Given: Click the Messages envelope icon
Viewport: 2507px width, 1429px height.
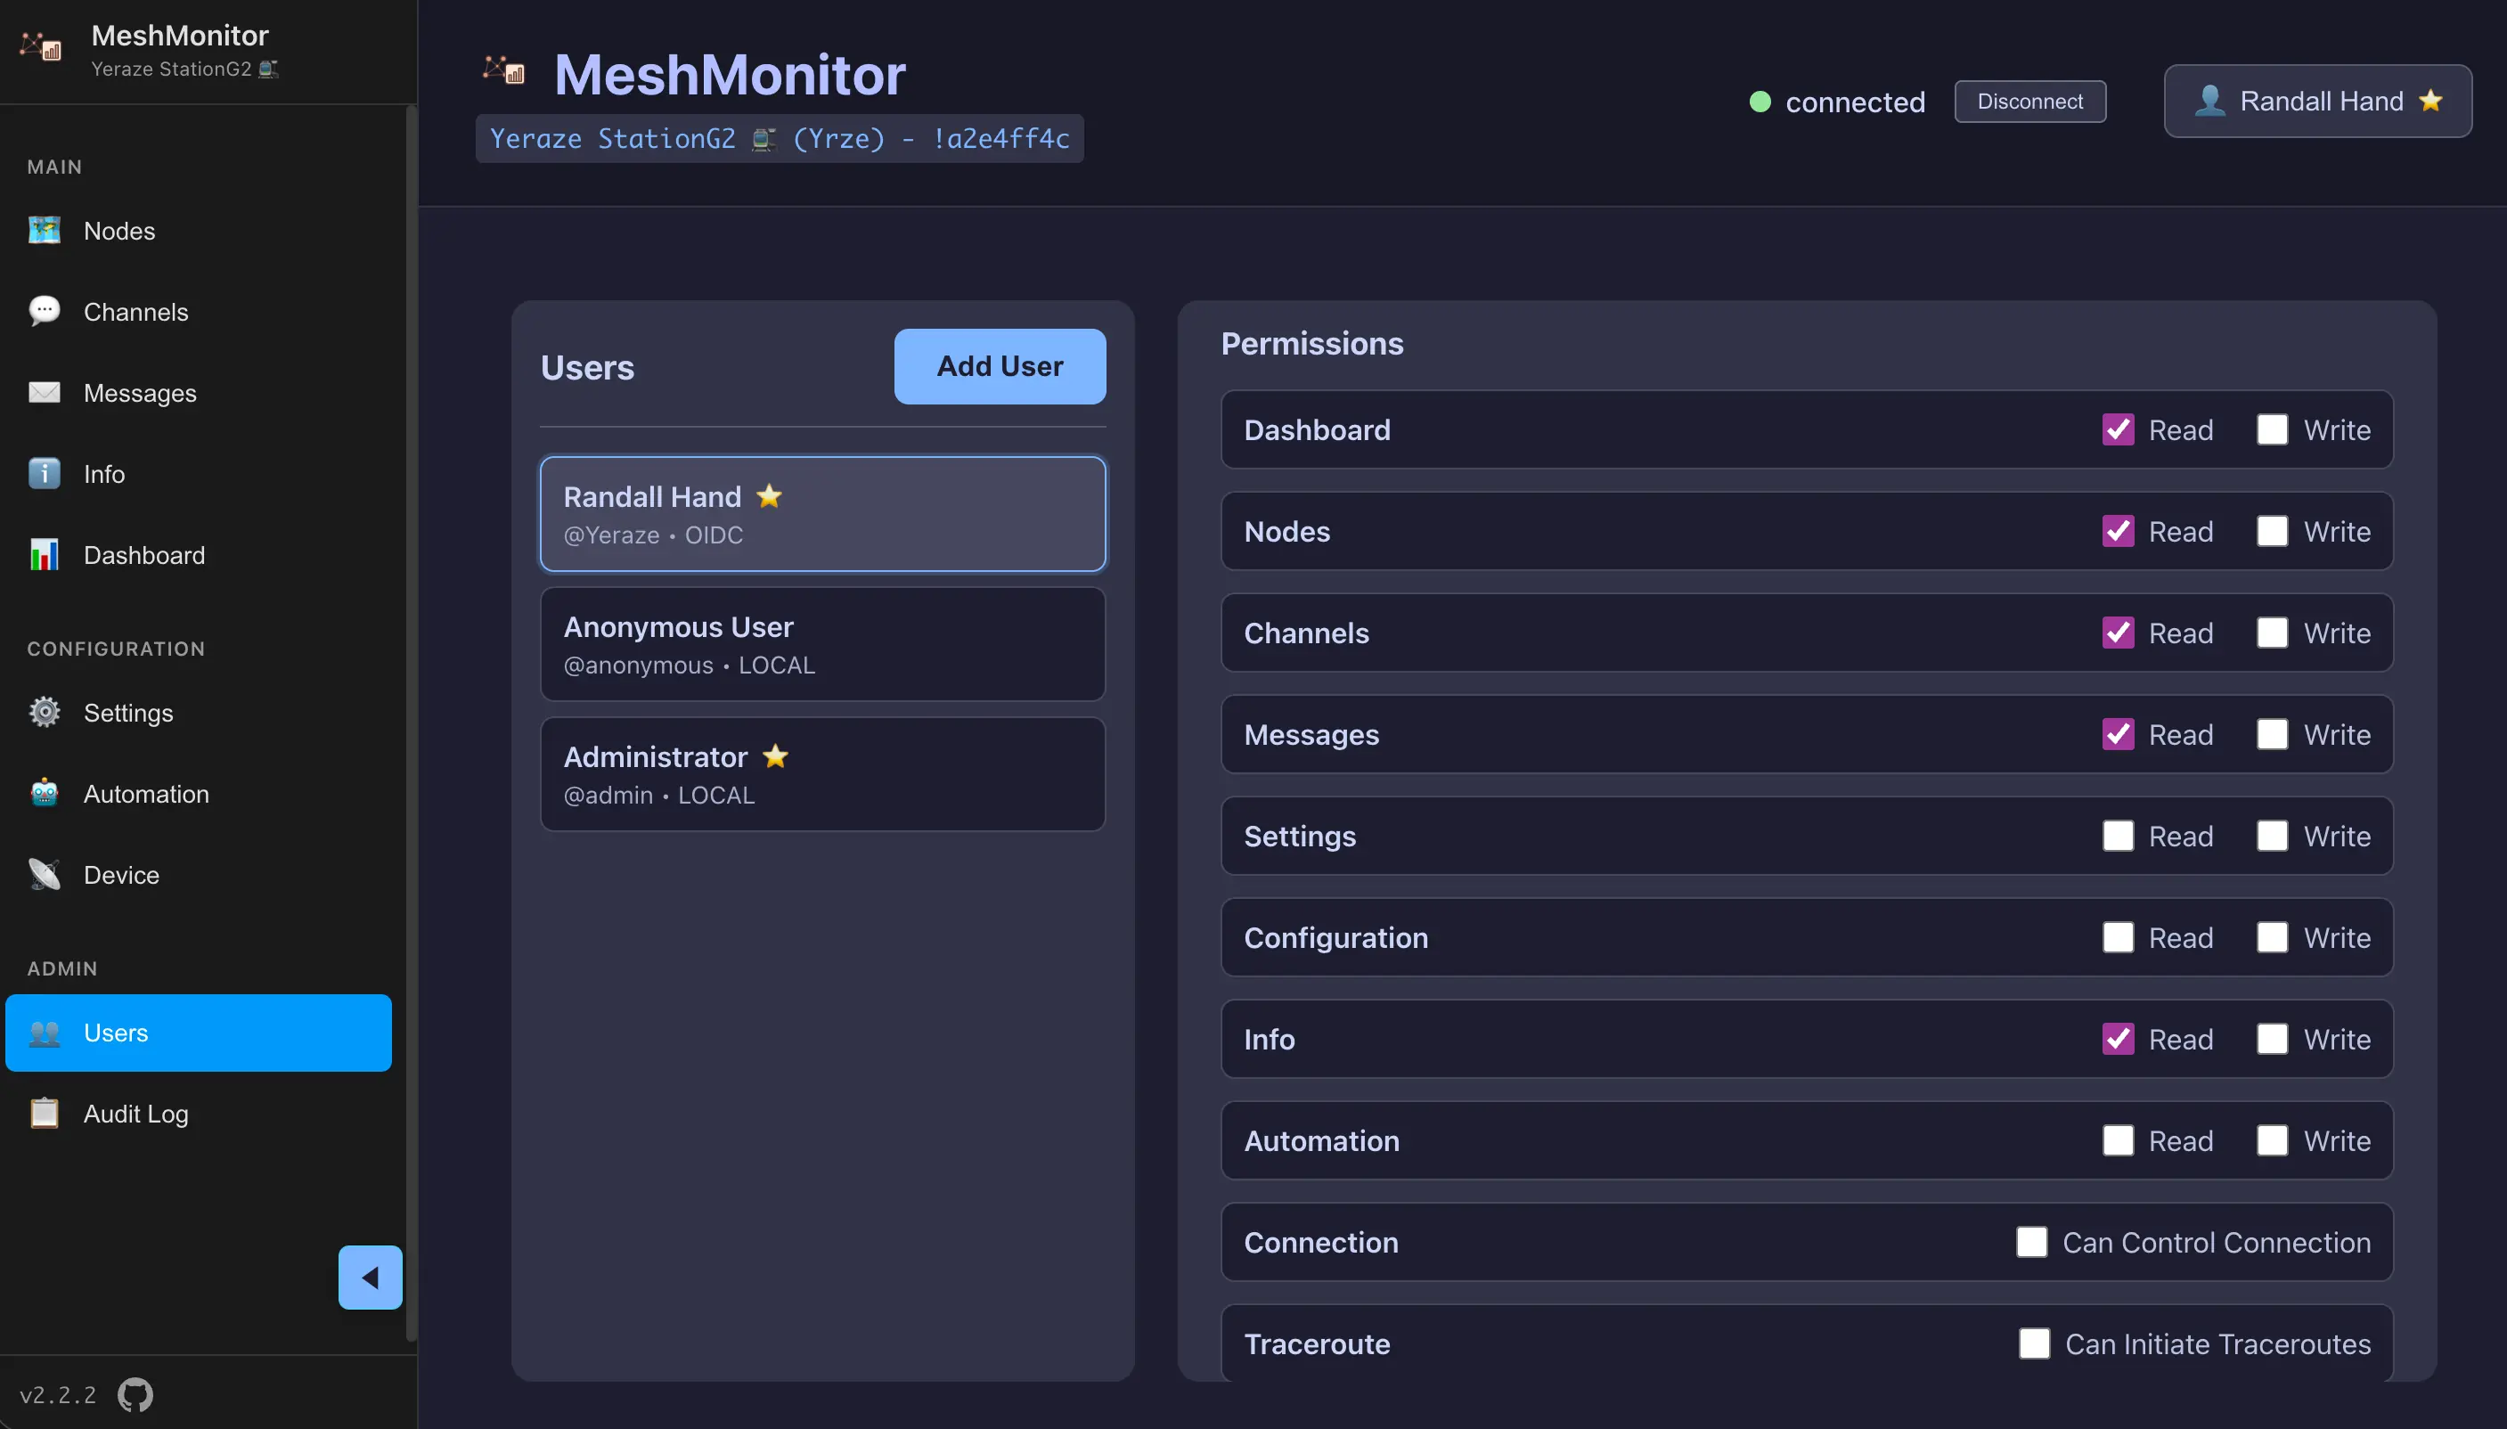Looking at the screenshot, I should pyautogui.click(x=43, y=393).
